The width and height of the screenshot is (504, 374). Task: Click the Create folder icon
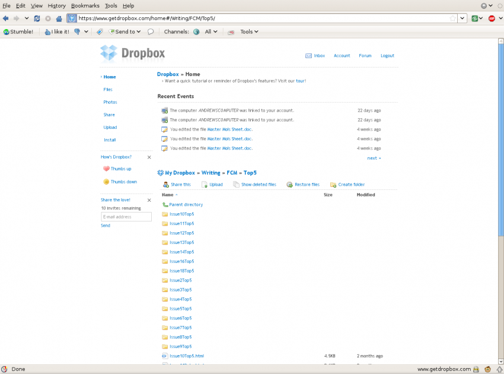333,185
